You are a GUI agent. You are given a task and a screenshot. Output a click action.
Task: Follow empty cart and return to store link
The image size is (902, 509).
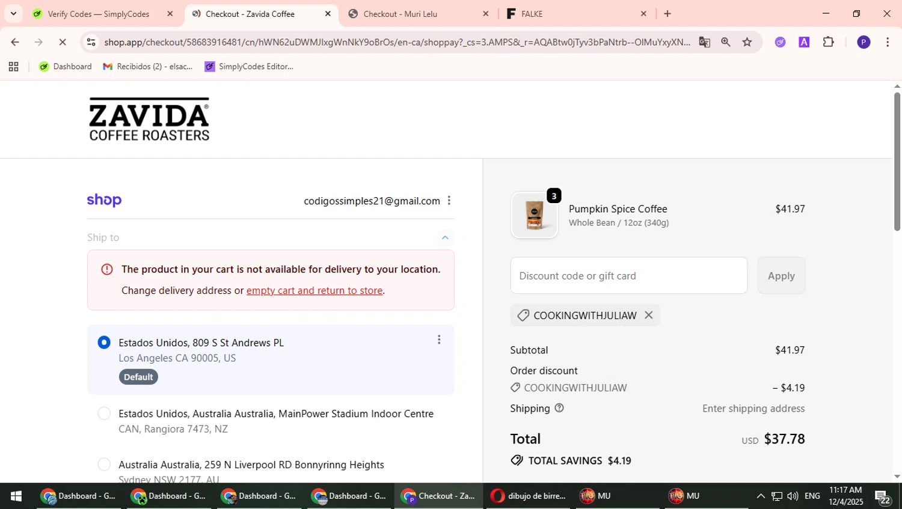314,290
